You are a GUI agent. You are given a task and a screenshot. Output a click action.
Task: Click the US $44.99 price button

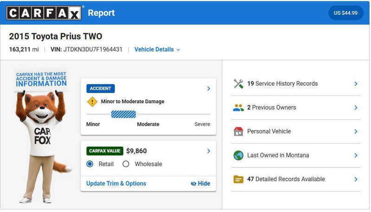click(x=345, y=13)
